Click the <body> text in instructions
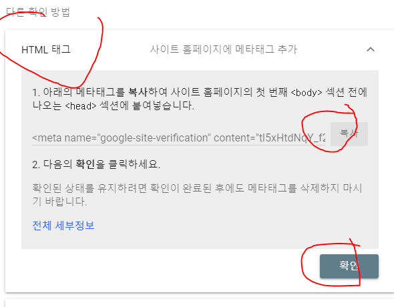 [x=307, y=93]
